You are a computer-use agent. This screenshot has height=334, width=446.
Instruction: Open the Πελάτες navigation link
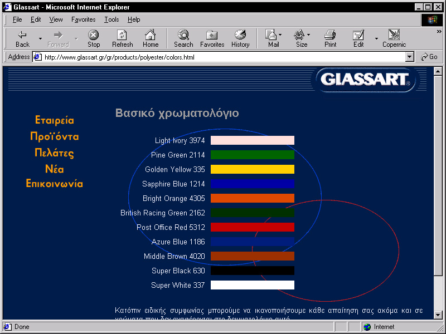(x=54, y=153)
